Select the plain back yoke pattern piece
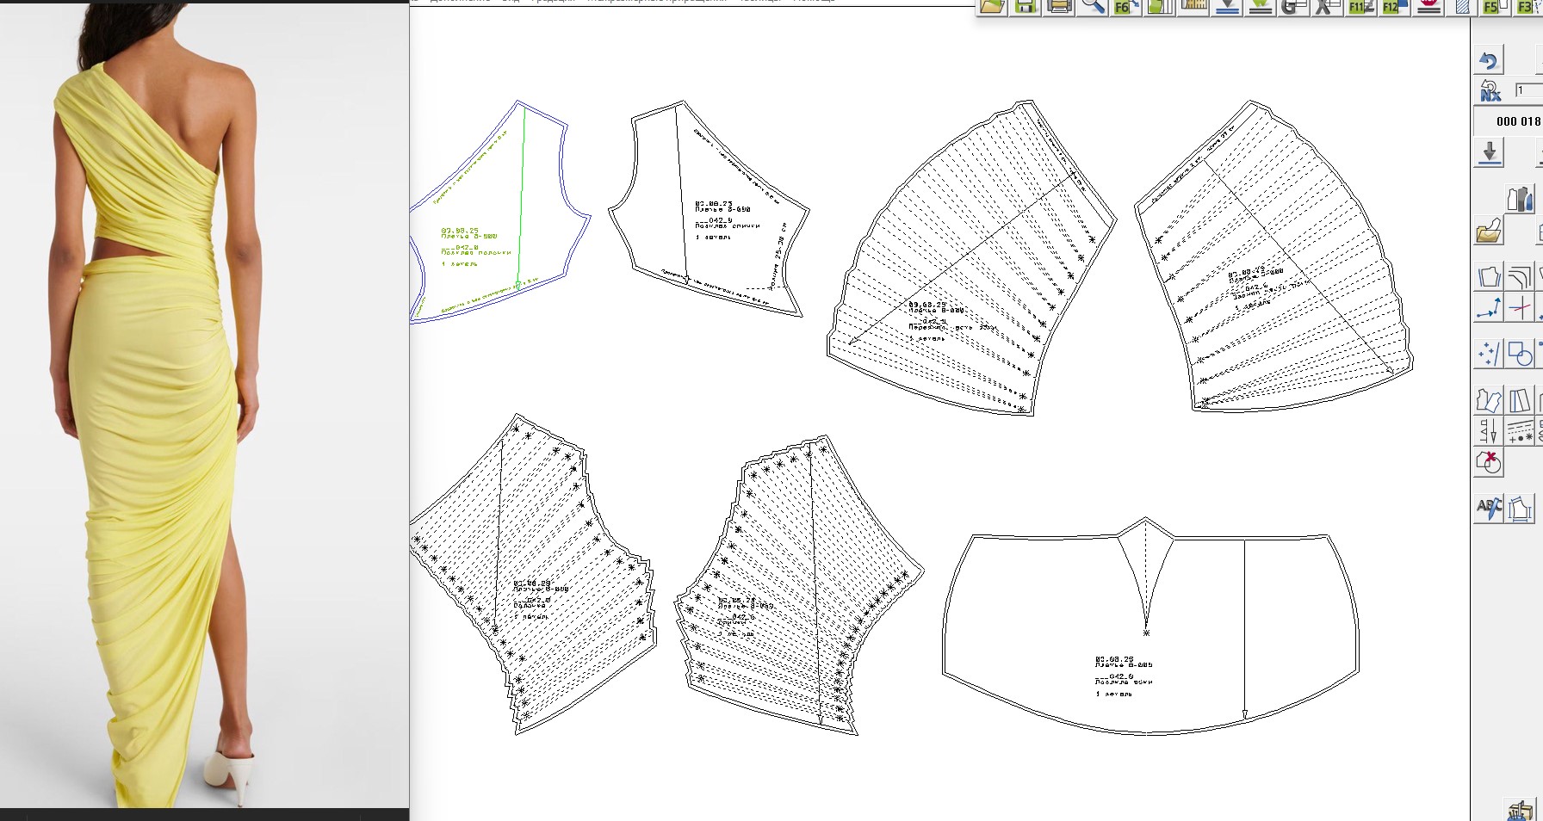The height and width of the screenshot is (821, 1543). pos(709,209)
